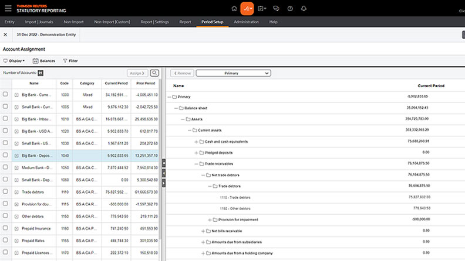The height and width of the screenshot is (261, 465).
Task: Click the Remove button
Action: pos(181,73)
